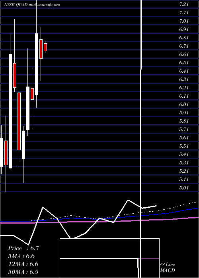
Task: Click the 6.71 price axis label
Action: 184,46
